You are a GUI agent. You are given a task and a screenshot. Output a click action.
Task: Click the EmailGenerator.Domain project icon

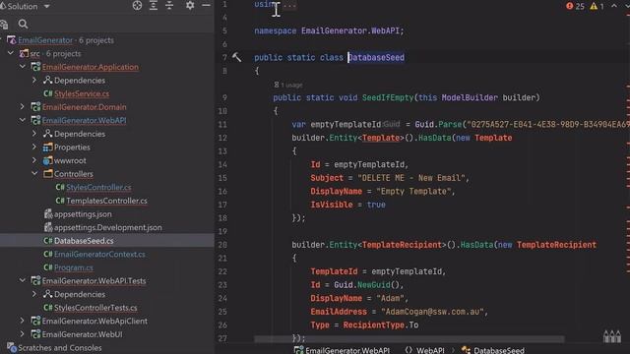pyautogui.click(x=35, y=107)
